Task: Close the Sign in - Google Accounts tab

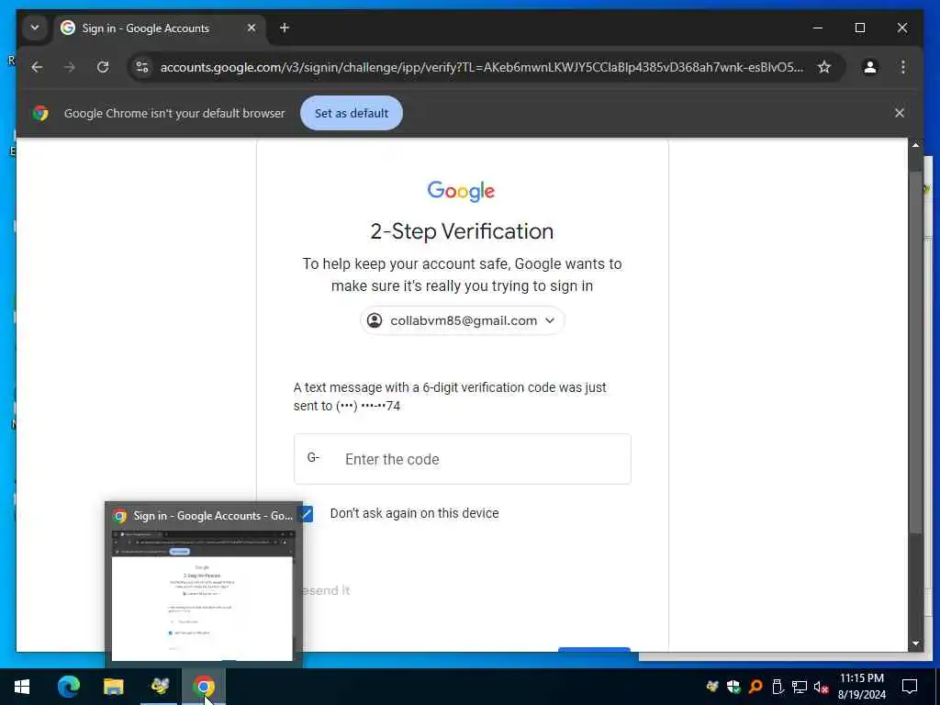Action: point(252,28)
